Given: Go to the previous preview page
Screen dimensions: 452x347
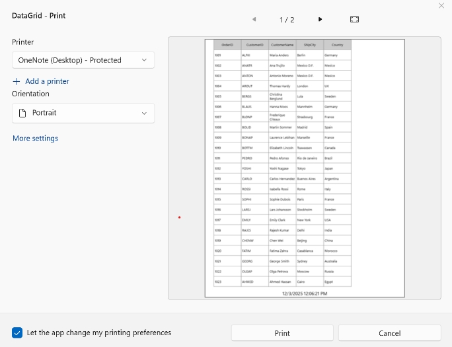Looking at the screenshot, I should click(254, 19).
